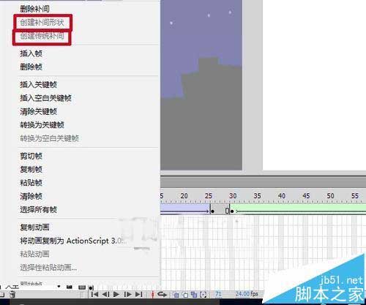Choose 复制动画 from the menu
Image resolution: width=366 pixels, height=305 pixels.
(x=34, y=227)
